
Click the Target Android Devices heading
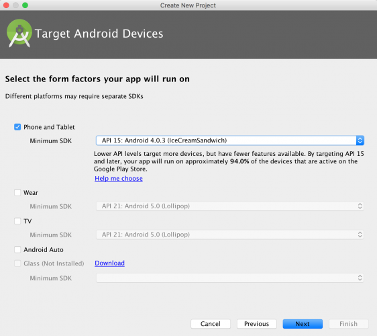click(x=99, y=34)
